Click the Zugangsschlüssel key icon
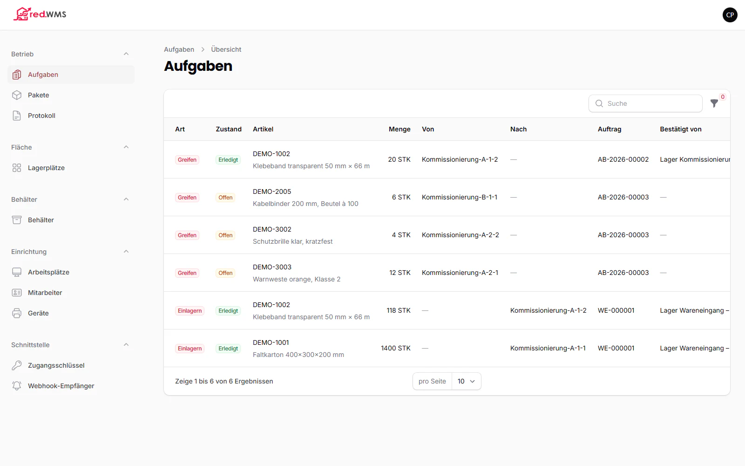This screenshot has height=466, width=745. pyautogui.click(x=17, y=365)
